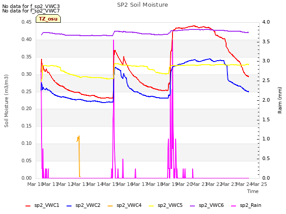Toggle the sp2_Rain legend entry
The image size is (286, 214).
pos(246,206)
